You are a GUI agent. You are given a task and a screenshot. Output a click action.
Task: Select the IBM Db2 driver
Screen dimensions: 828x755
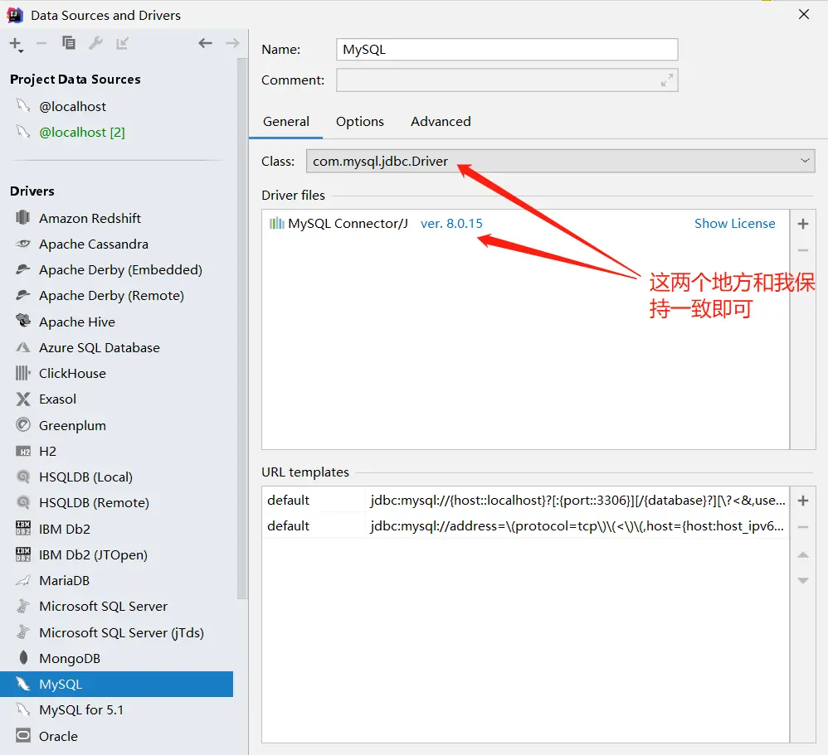coord(65,529)
